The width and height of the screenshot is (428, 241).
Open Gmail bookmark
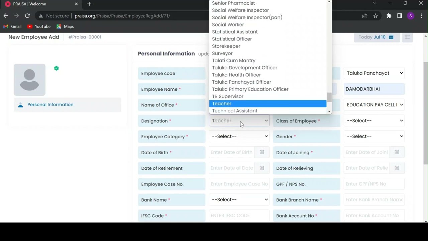click(x=12, y=26)
